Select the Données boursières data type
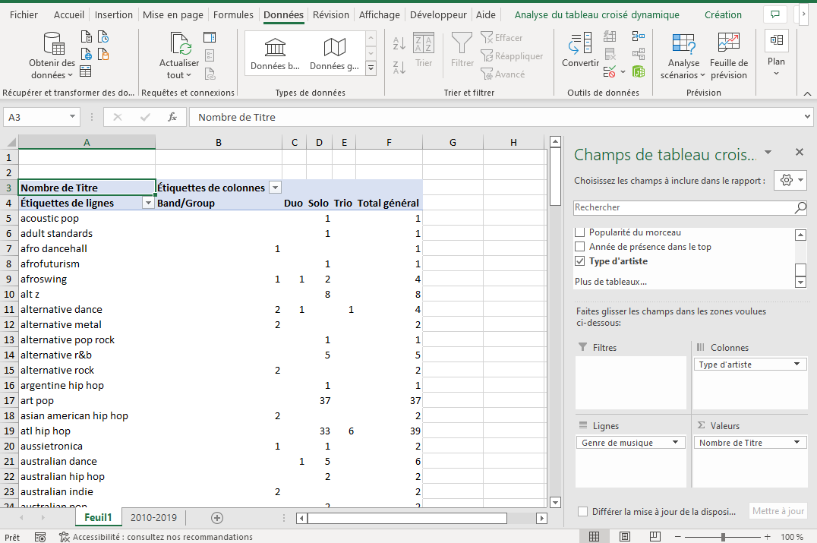Image resolution: width=817 pixels, height=543 pixels. (x=275, y=54)
